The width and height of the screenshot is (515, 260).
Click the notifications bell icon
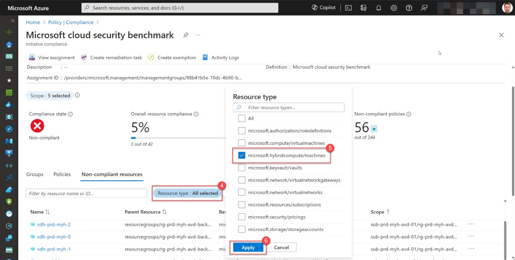378,8
